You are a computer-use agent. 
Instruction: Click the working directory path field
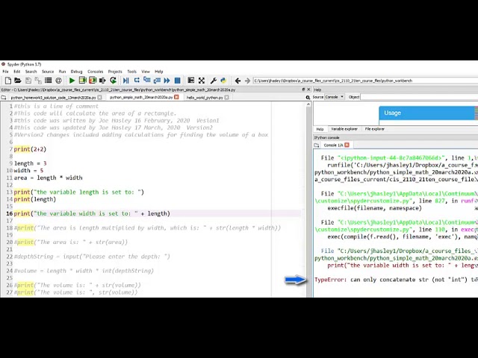click(x=365, y=81)
